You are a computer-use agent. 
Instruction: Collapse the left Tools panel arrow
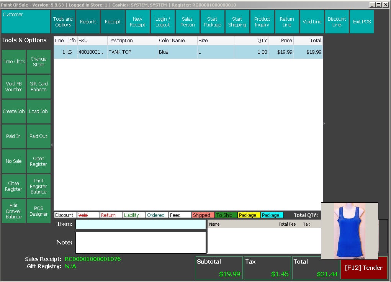(52, 145)
